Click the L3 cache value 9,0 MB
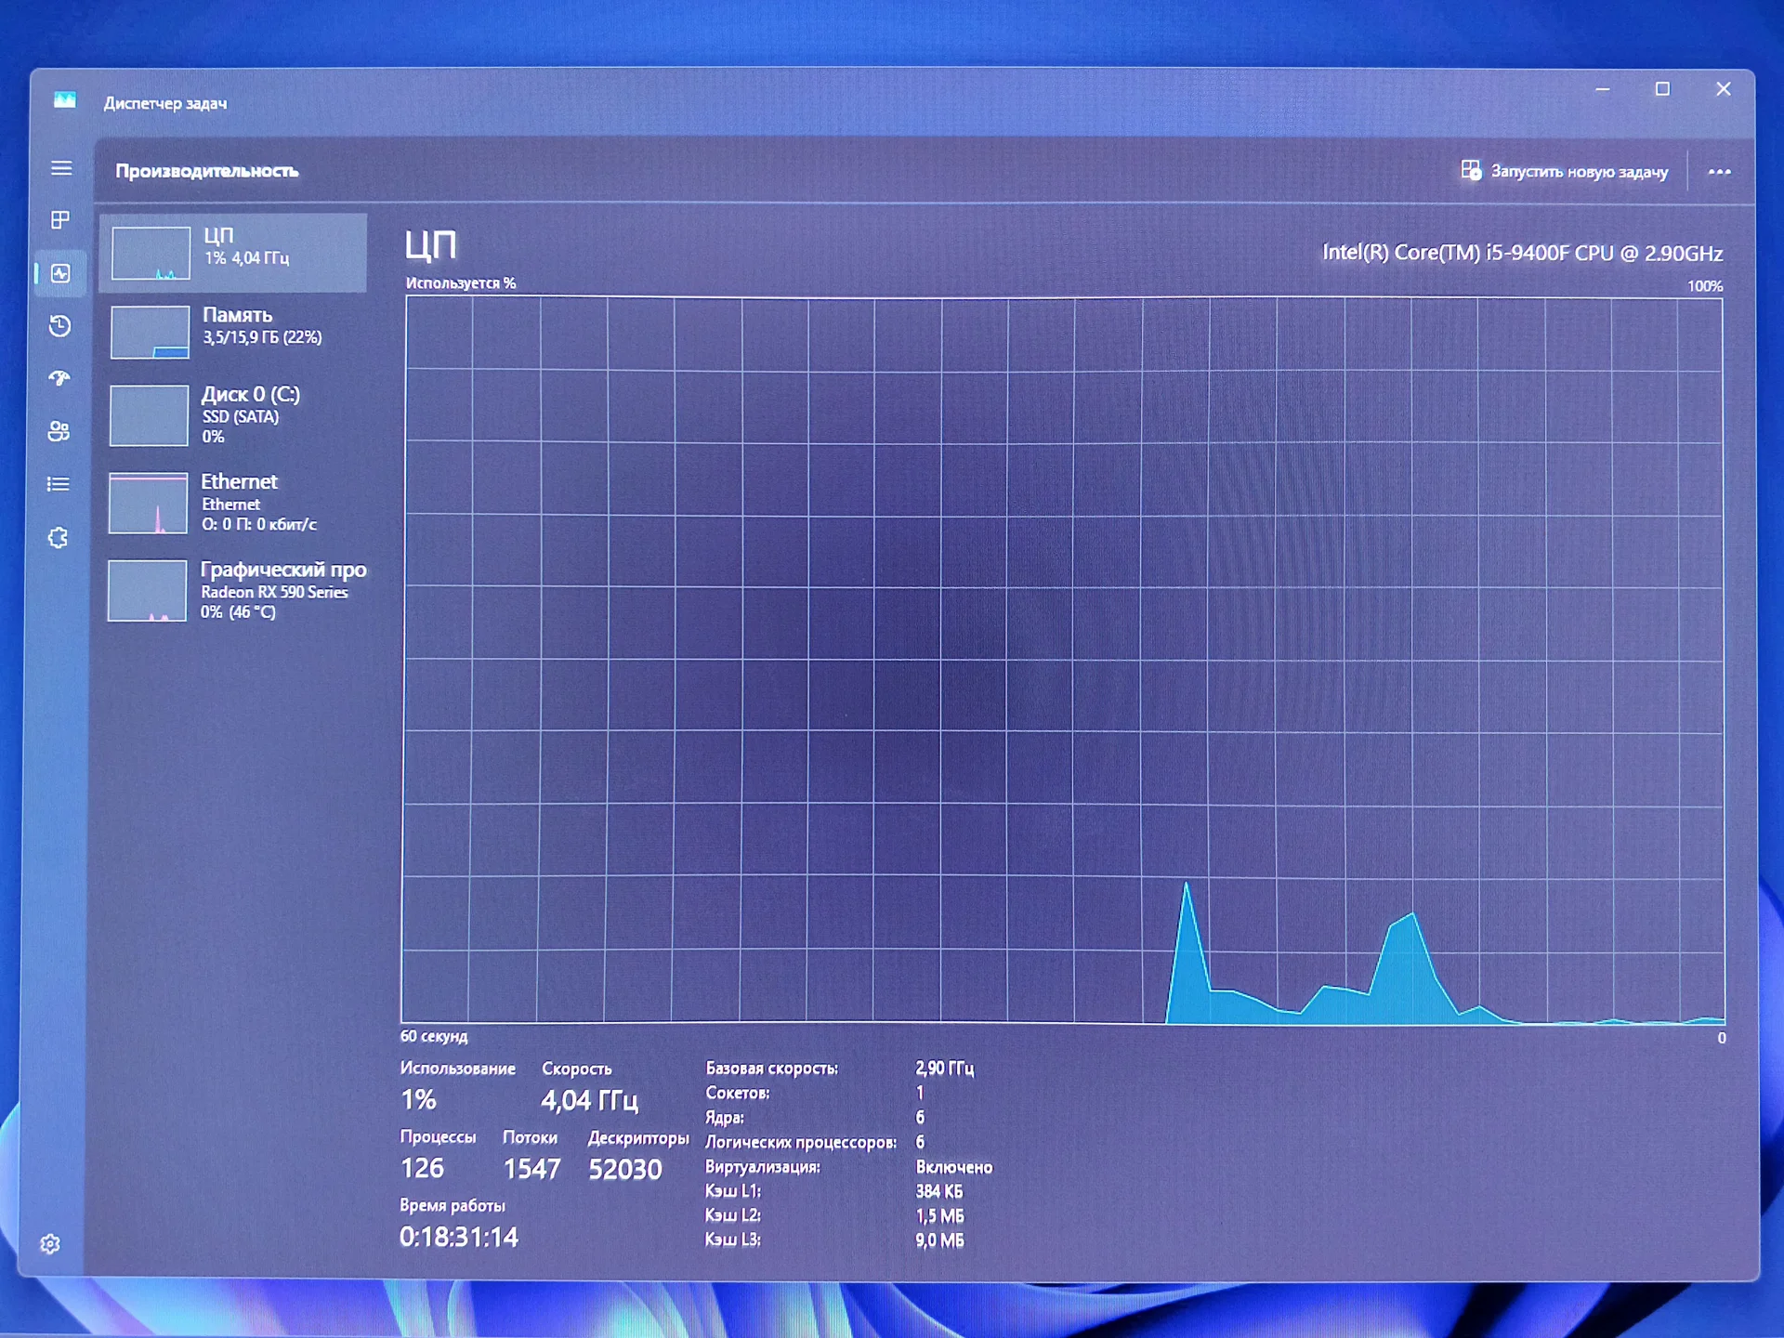Viewport: 1784px width, 1338px height. click(x=939, y=1240)
